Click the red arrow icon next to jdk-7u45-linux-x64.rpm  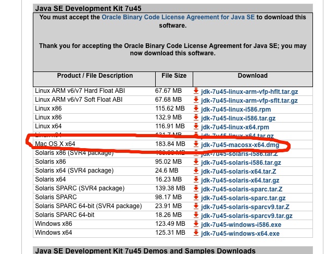(196, 127)
